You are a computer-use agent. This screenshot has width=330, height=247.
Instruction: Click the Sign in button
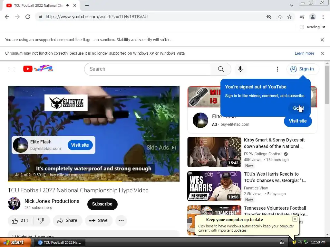click(x=302, y=69)
